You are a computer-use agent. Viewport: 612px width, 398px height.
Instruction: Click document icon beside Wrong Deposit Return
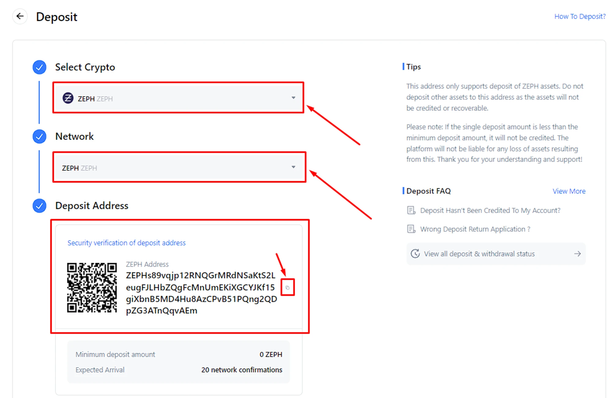click(x=411, y=229)
